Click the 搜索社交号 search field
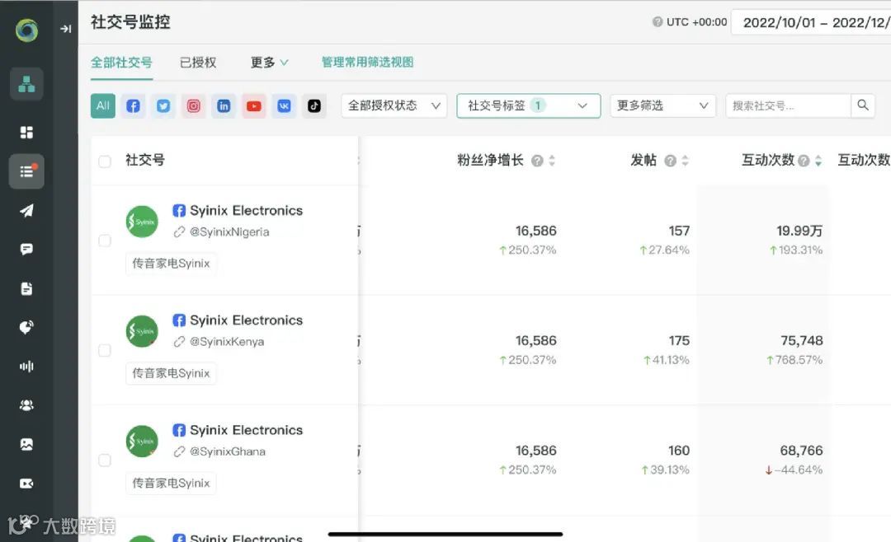Viewport: 891px width, 542px height. click(788, 105)
